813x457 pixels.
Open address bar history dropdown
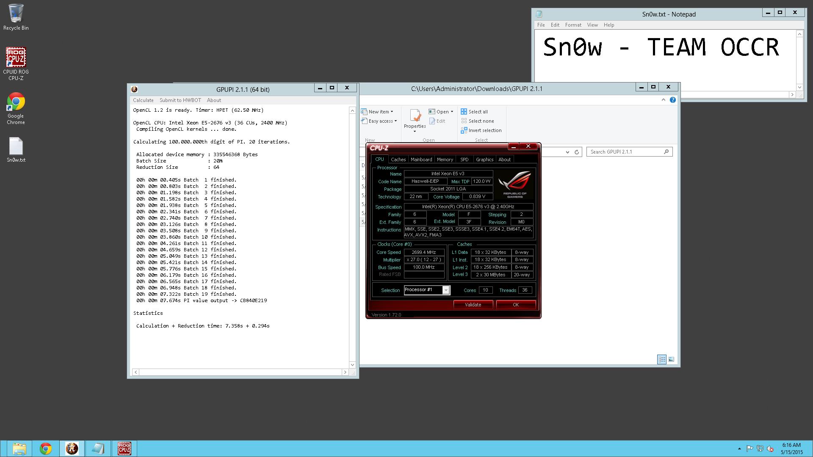(567, 152)
